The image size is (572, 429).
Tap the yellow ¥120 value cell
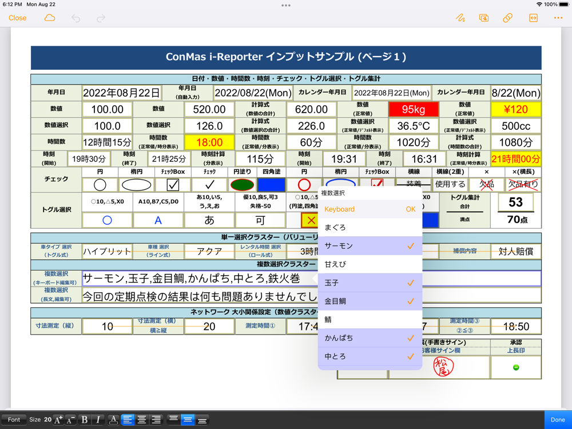tap(516, 109)
